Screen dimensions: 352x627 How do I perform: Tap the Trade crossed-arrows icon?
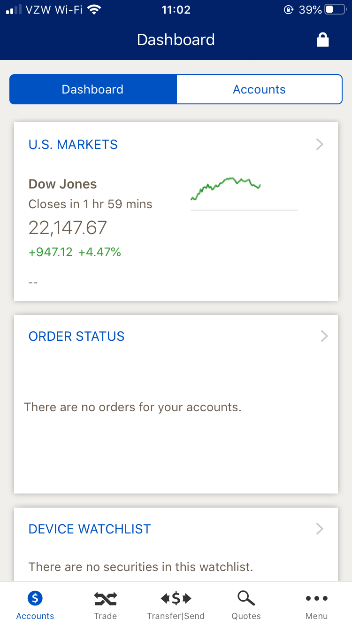106,598
